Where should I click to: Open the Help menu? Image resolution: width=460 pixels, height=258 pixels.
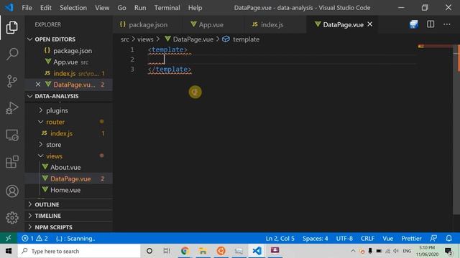click(x=195, y=8)
